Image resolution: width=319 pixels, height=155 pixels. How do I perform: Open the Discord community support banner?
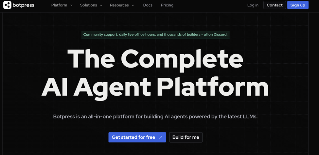tap(155, 35)
